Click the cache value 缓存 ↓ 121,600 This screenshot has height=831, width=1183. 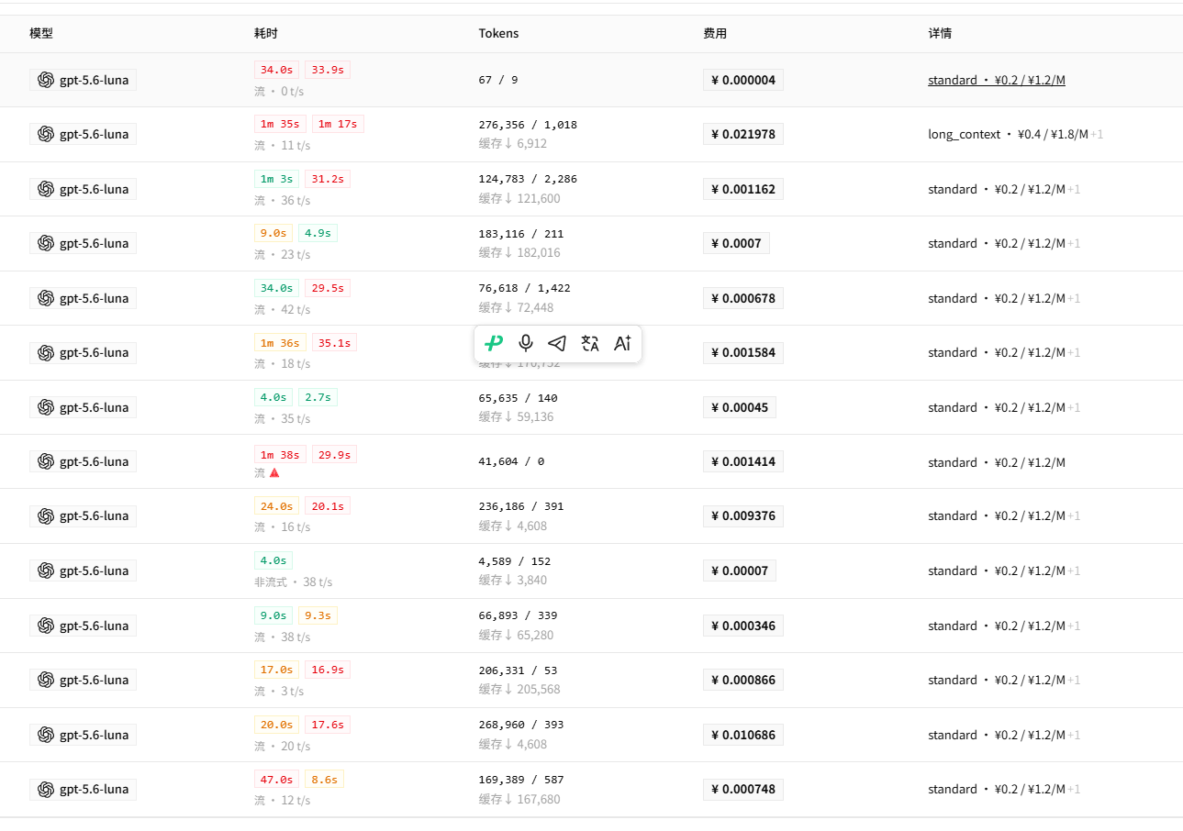[x=519, y=198]
